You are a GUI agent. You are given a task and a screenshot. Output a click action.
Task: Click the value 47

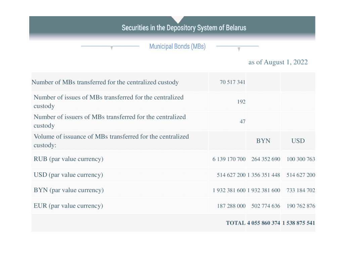(243, 122)
